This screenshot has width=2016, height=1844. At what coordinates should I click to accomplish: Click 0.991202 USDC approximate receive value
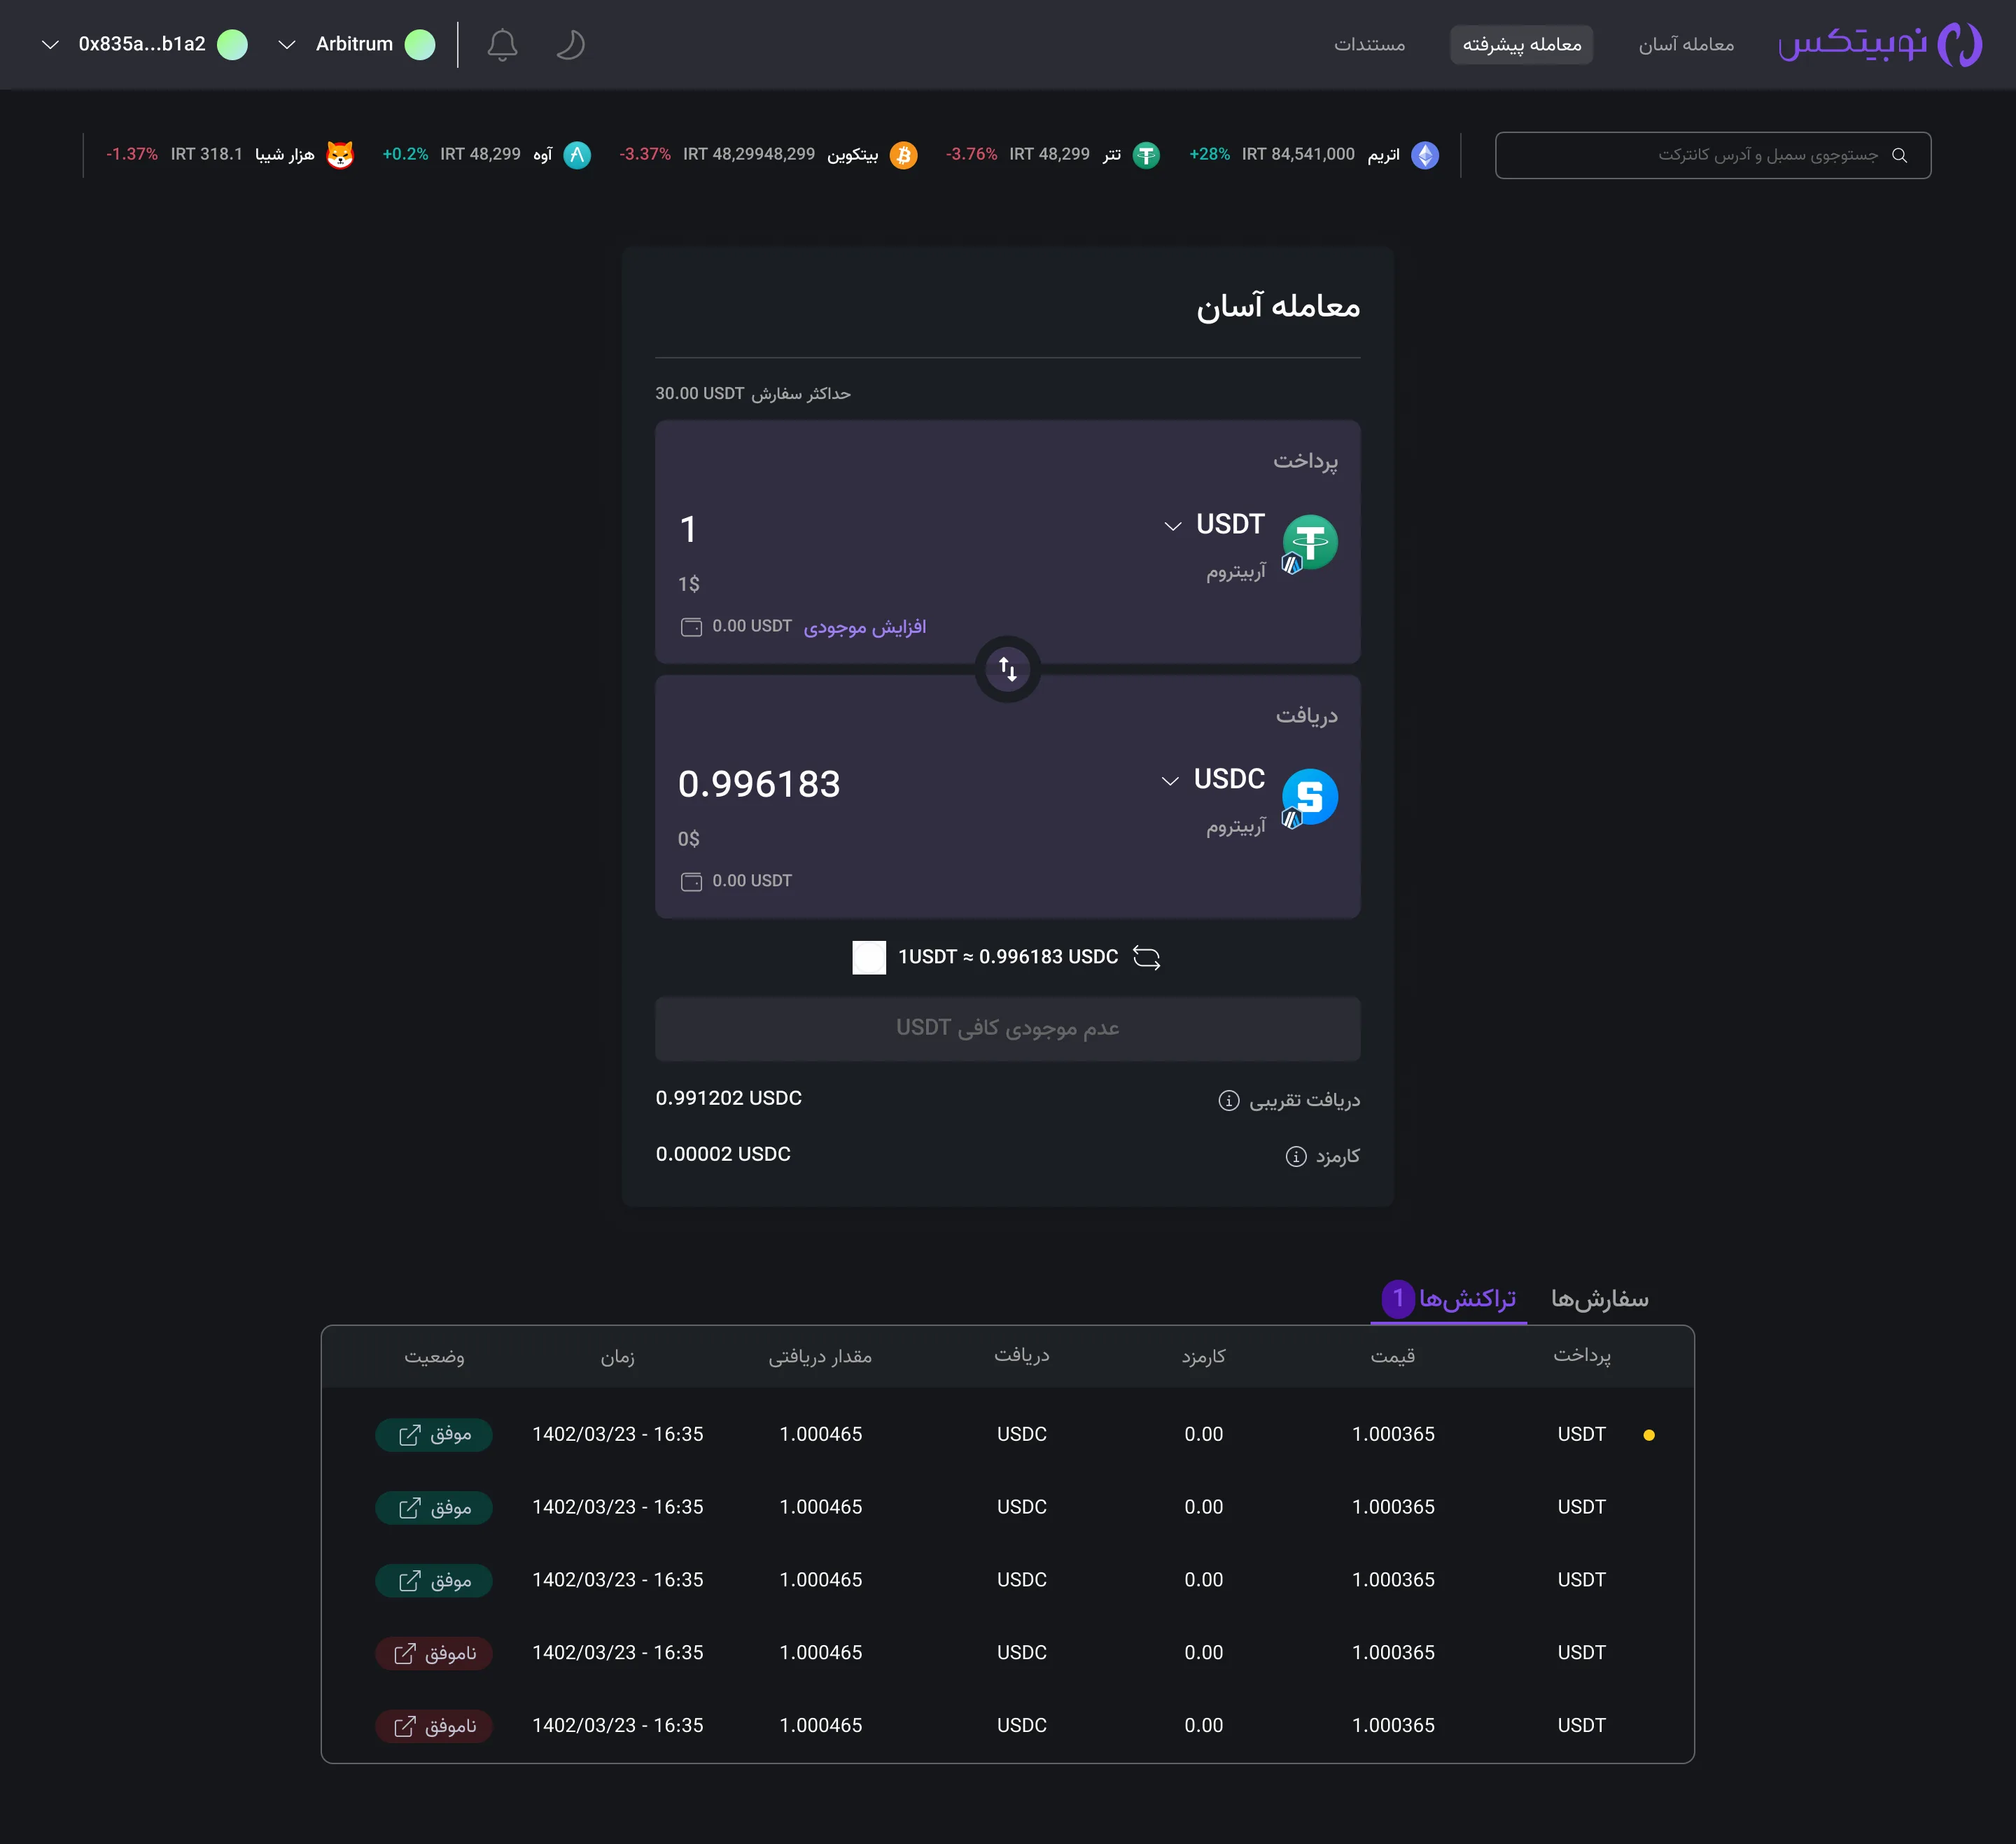(x=729, y=1098)
